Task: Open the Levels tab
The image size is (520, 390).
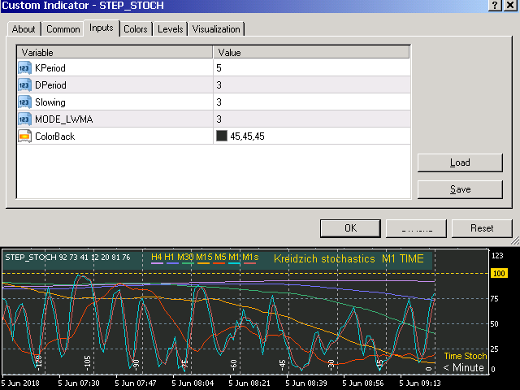Action: coord(170,29)
